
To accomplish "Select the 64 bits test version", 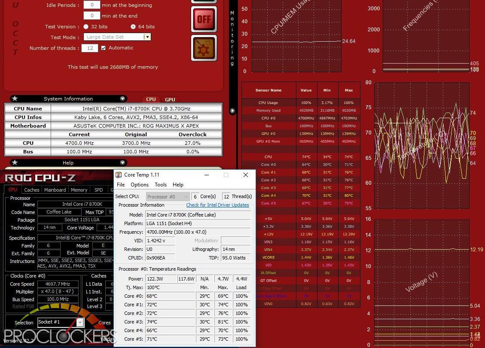I will 133,27.
